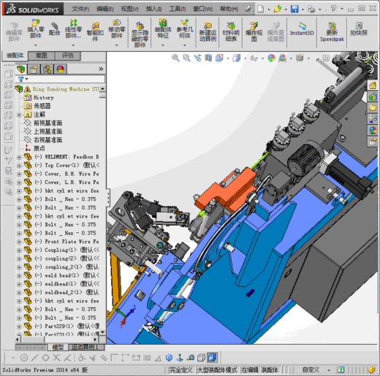Open the DisplayManager color-ball tab icon
Screen dimensions: 380x376
point(60,69)
